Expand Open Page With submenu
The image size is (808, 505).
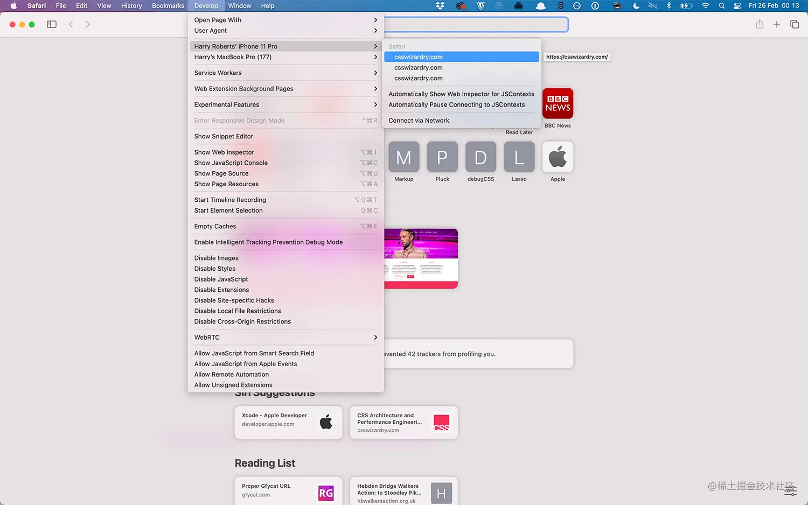click(x=285, y=20)
